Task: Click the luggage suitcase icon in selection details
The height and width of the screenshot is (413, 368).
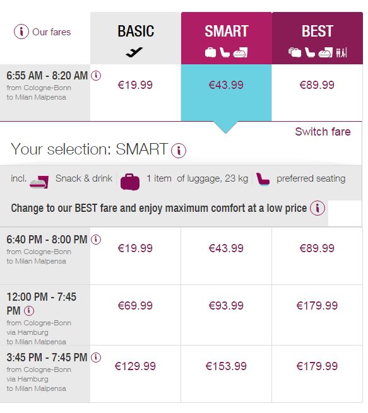Action: click(x=130, y=182)
